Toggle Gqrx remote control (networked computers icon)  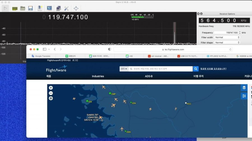(59, 8)
